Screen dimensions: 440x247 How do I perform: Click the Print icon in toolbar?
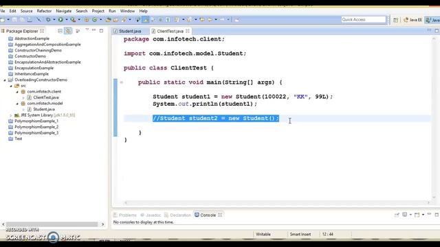(30, 20)
